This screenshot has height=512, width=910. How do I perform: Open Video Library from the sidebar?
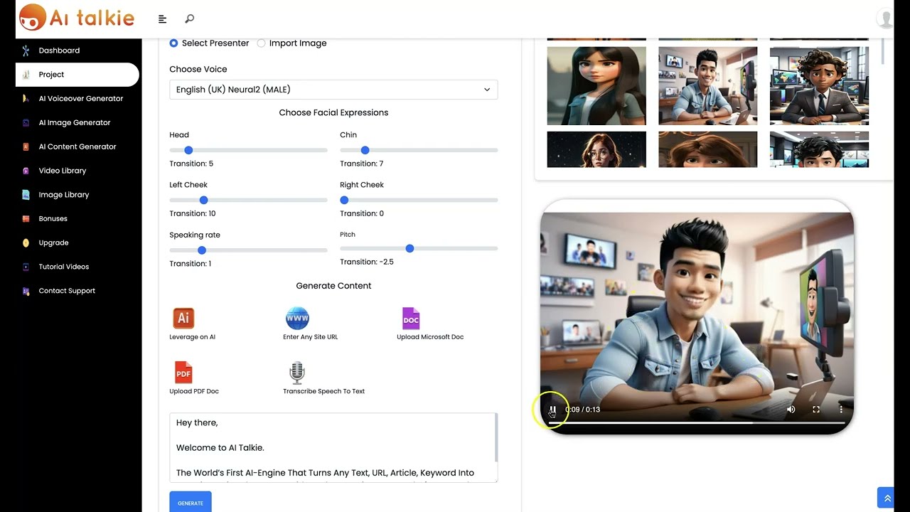point(63,171)
